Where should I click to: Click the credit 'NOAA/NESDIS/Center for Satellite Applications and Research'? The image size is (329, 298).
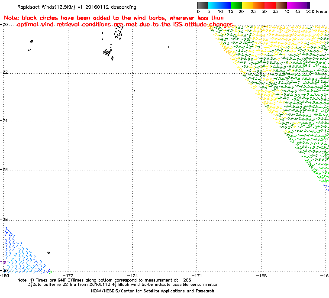tap(152, 291)
